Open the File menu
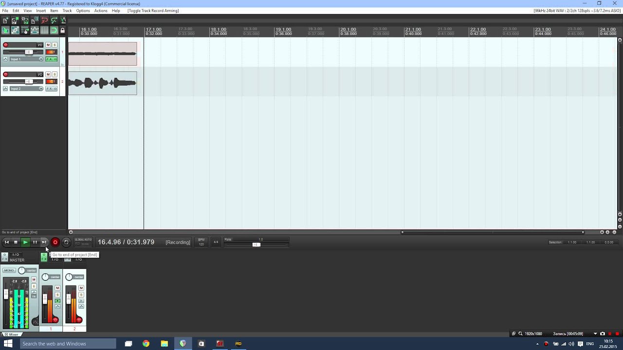 pyautogui.click(x=5, y=11)
